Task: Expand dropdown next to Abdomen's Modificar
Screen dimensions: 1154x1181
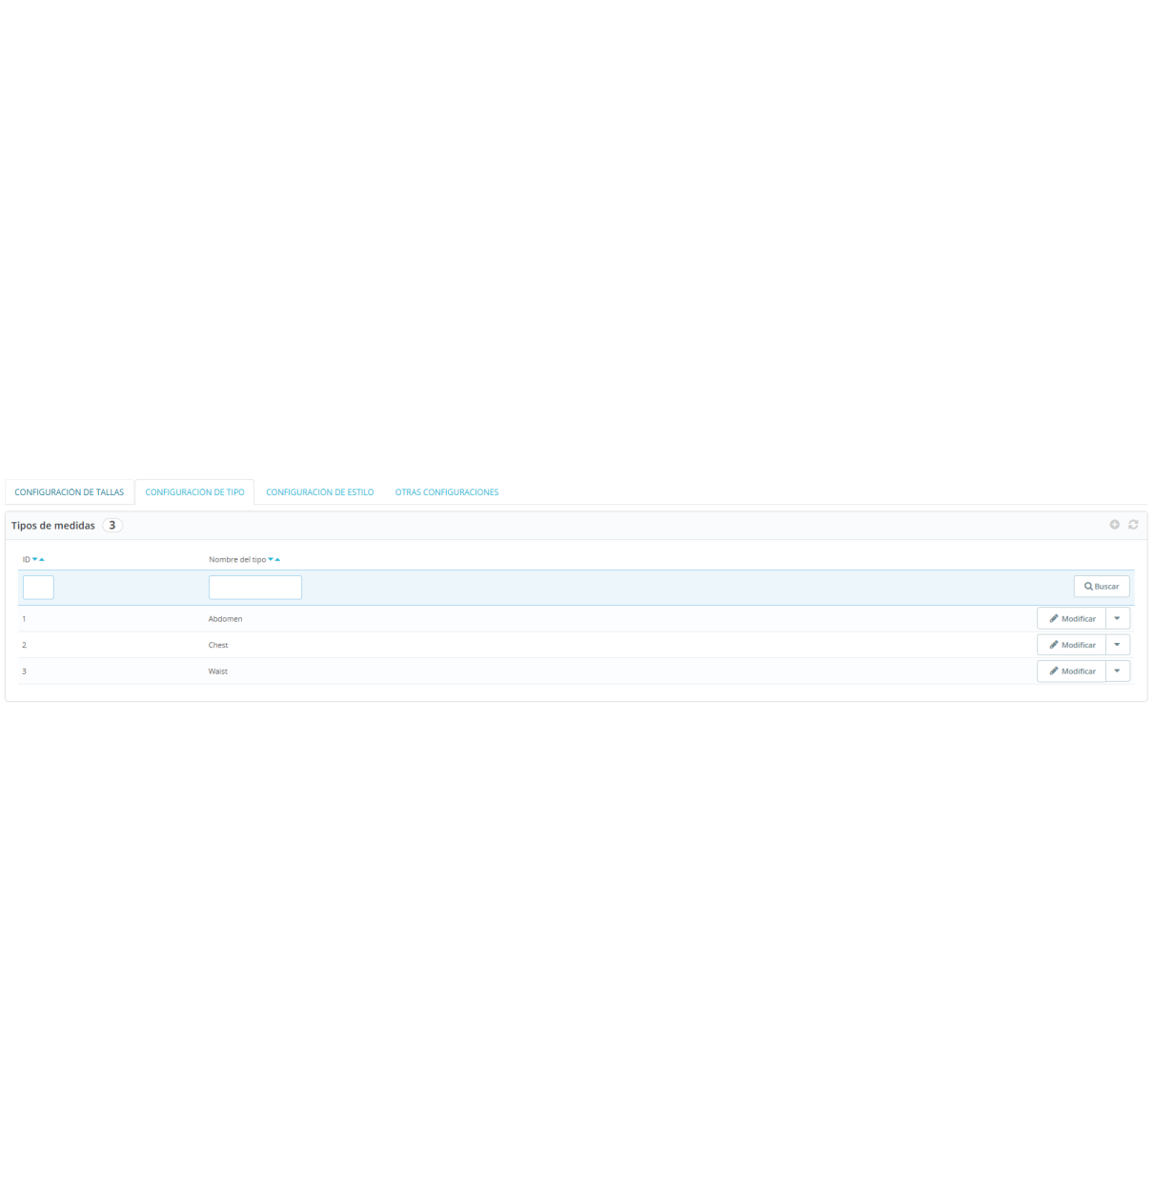Action: pos(1117,619)
